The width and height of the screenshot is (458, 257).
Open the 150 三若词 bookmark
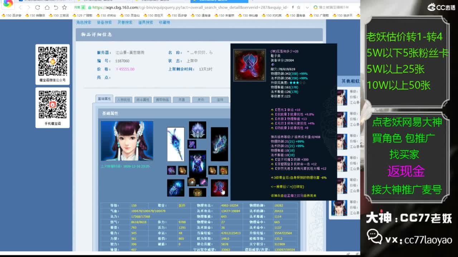tap(59, 16)
